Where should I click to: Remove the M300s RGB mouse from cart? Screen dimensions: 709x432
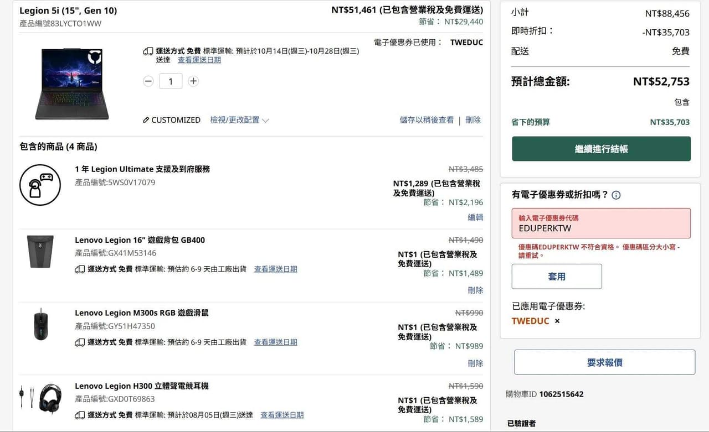(x=475, y=363)
